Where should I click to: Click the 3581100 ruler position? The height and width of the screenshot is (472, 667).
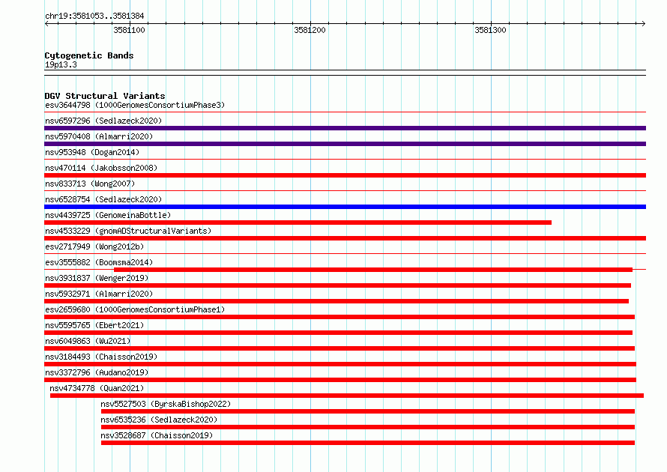[x=130, y=30]
